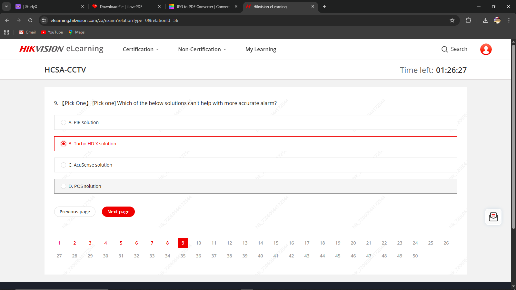Open the YouTube bookmark
Viewport: 516px width, 290px height.
[x=52, y=32]
